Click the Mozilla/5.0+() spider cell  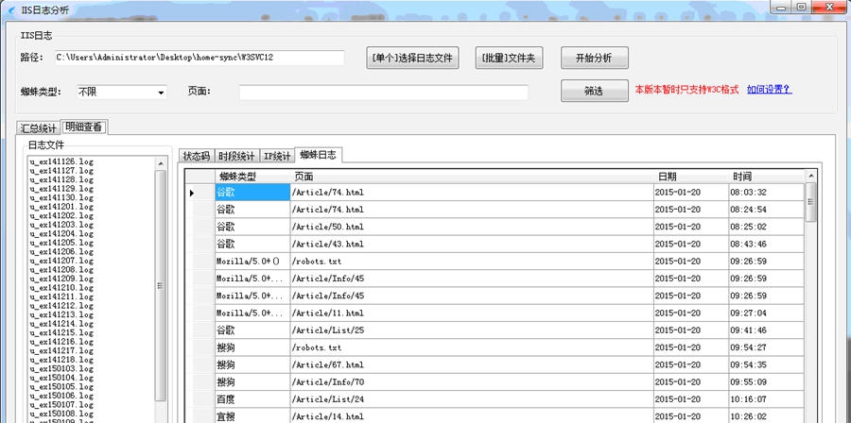tap(252, 262)
